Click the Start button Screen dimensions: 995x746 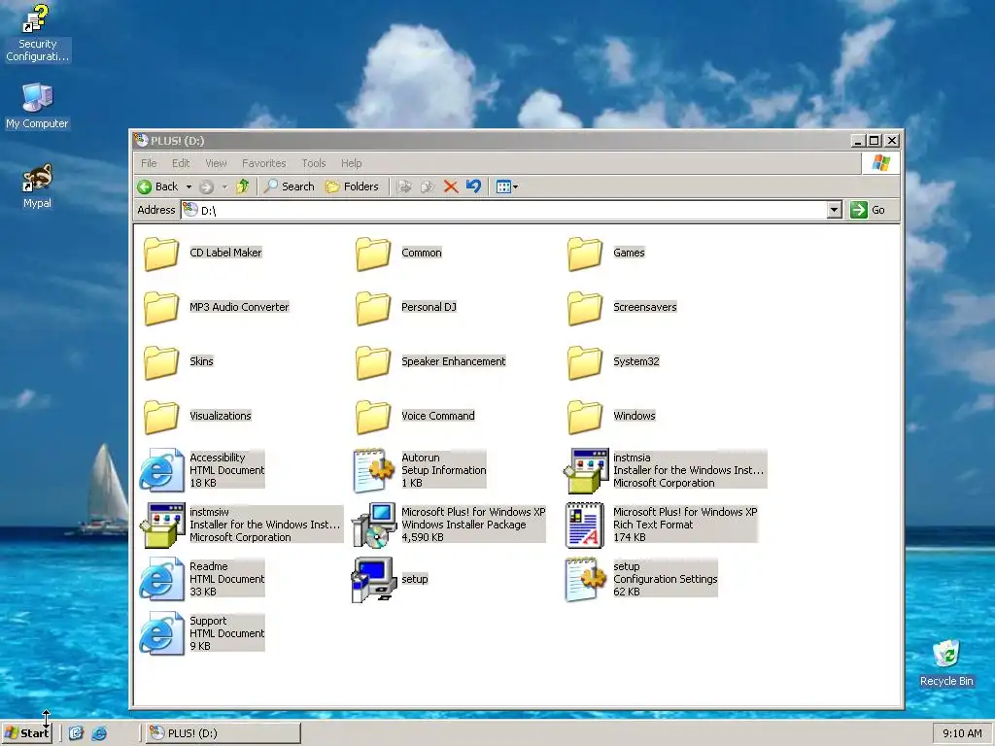coord(26,733)
